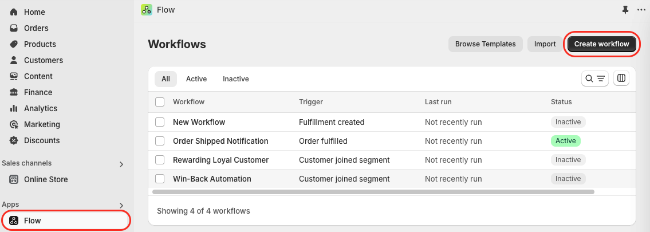Screen dimensions: 650x232
Task: Check the New Workflow row checkbox
Action: [x=160, y=122]
